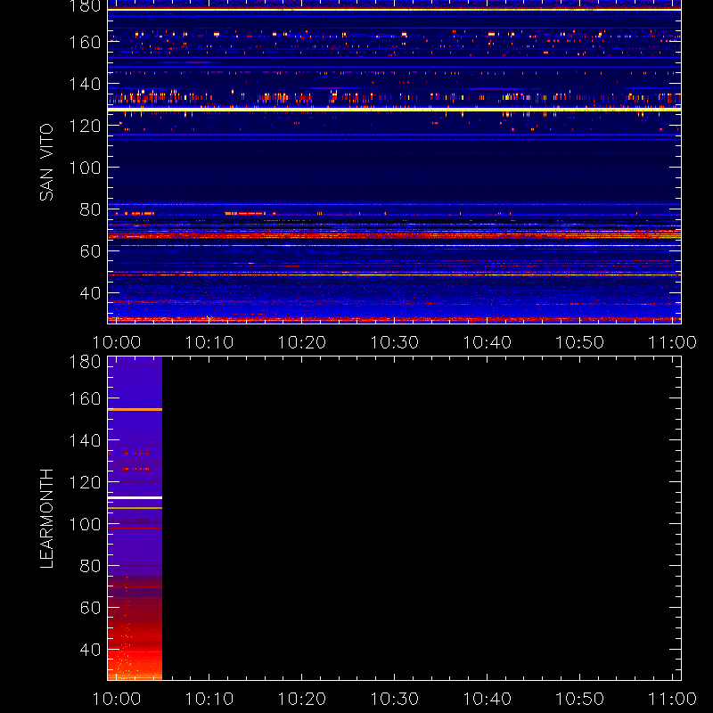Click the SAN VITO axis title
This screenshot has width=713, height=713.
click(x=46, y=162)
